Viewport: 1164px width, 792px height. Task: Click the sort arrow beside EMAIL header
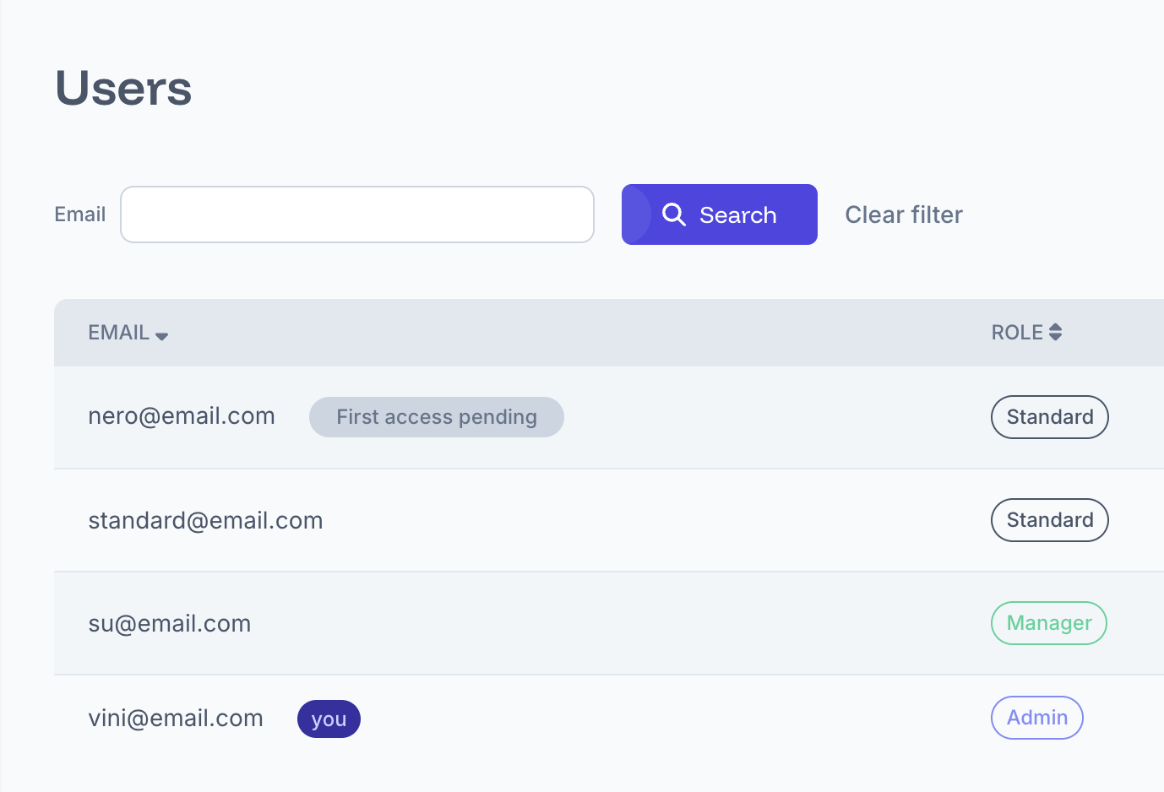161,335
